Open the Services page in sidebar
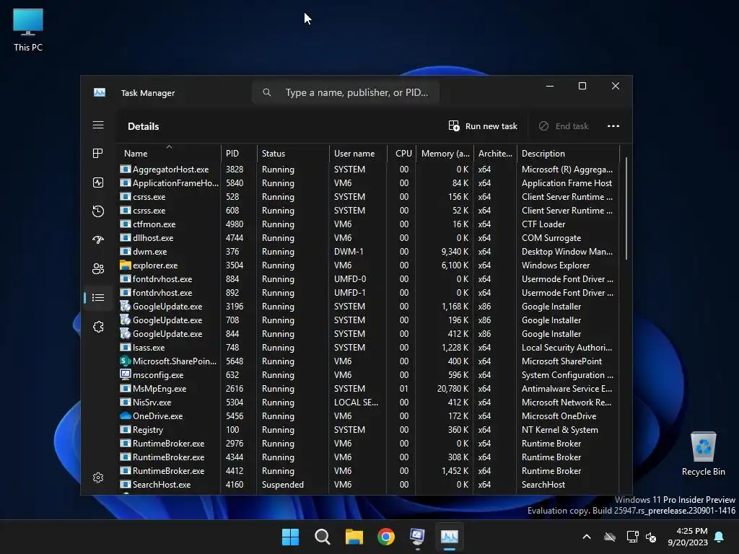 (98, 327)
